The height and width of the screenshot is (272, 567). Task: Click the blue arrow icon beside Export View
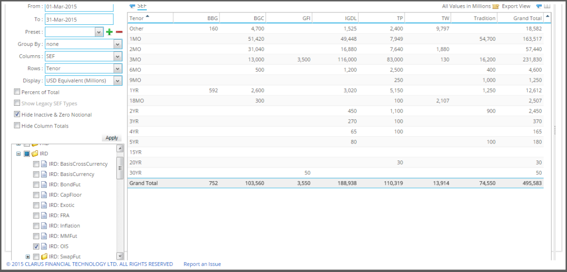tap(539, 6)
